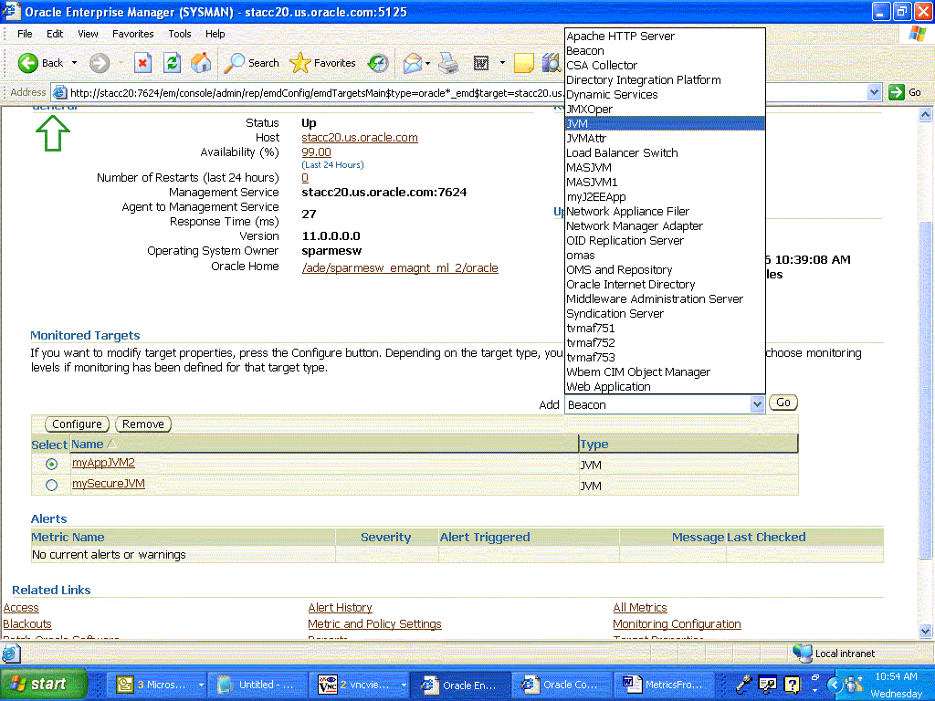Click the yellow note Discuss icon
Image resolution: width=935 pixels, height=701 pixels.
pos(523,63)
